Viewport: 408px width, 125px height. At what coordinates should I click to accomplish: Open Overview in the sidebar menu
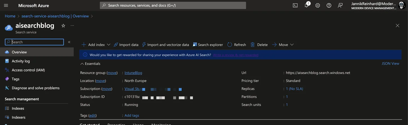(37, 52)
